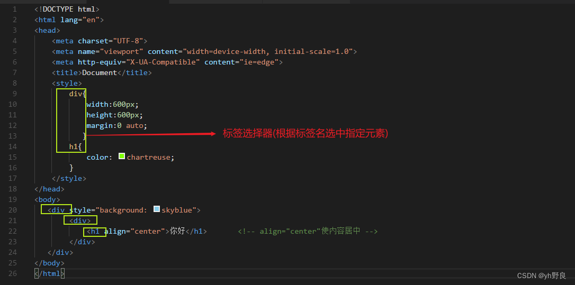Click the div selector on line 9
Viewport: 575px width, 285px height.
[76, 94]
